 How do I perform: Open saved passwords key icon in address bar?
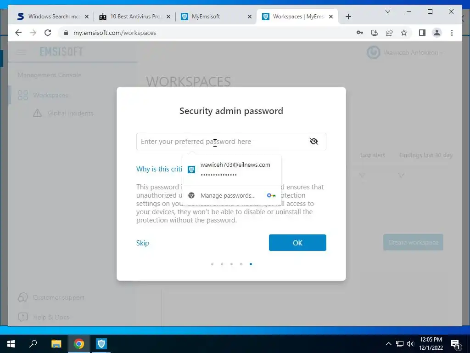point(360,33)
